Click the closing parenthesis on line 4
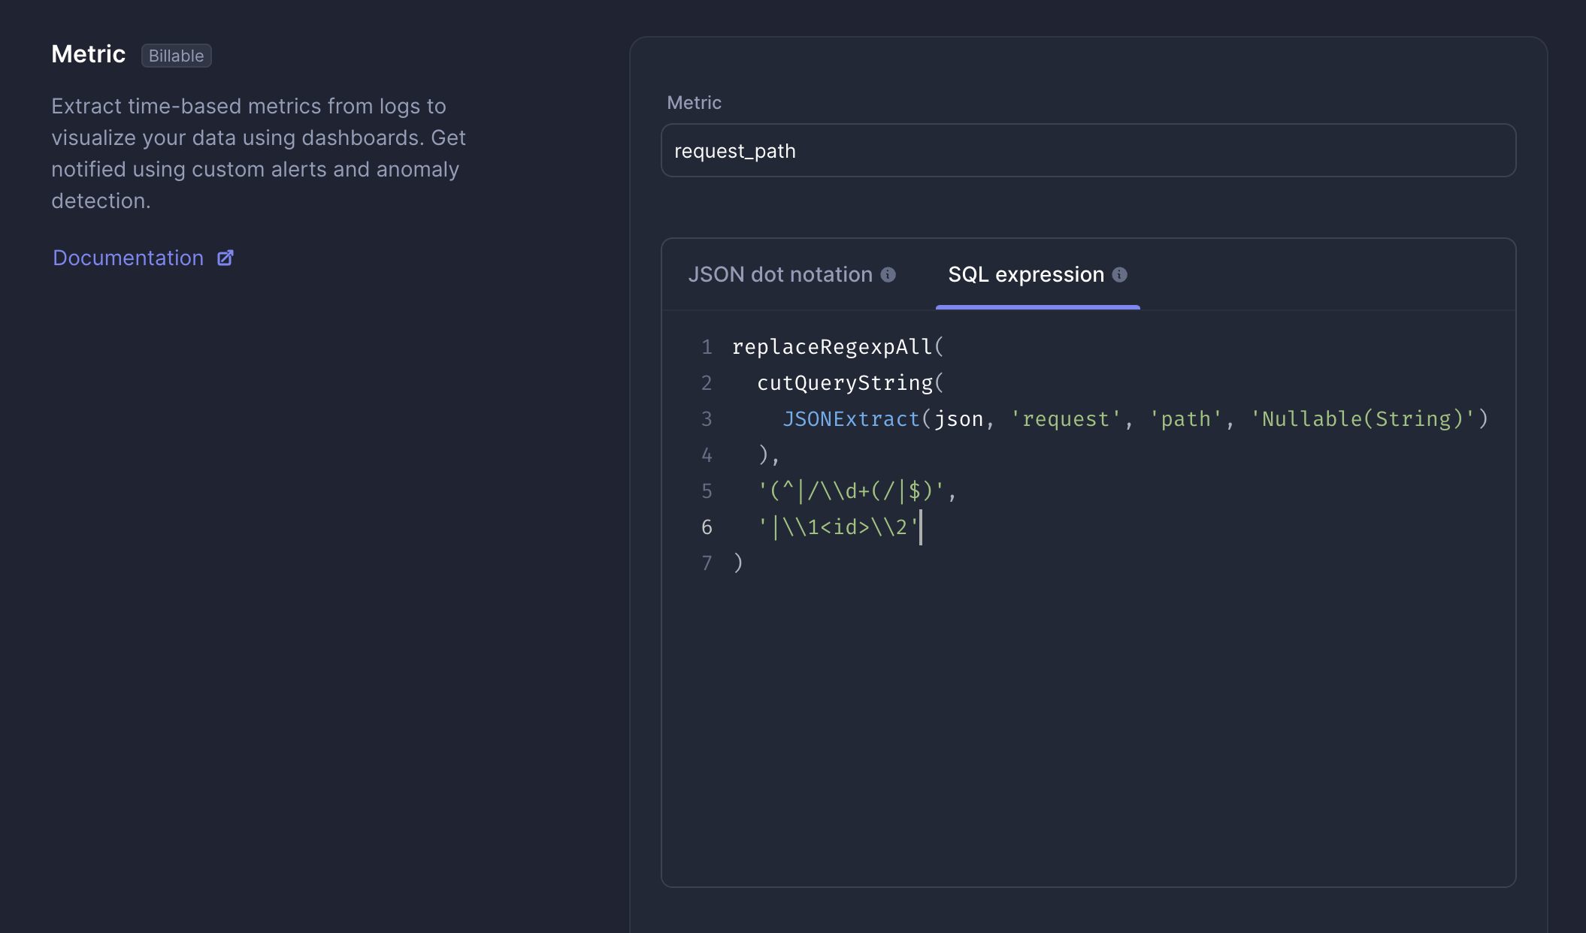The height and width of the screenshot is (933, 1586). pos(763,455)
